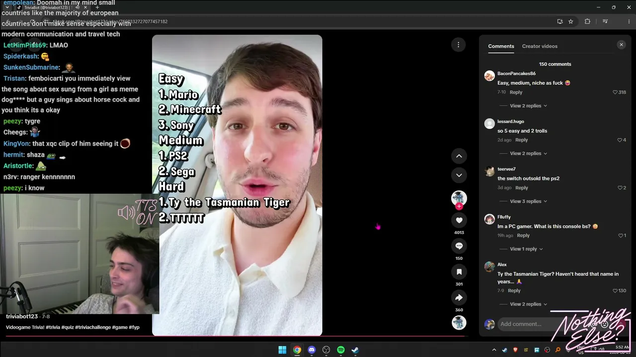The width and height of the screenshot is (636, 357).
Task: Open creator's profile avatar above like button
Action: (x=459, y=197)
